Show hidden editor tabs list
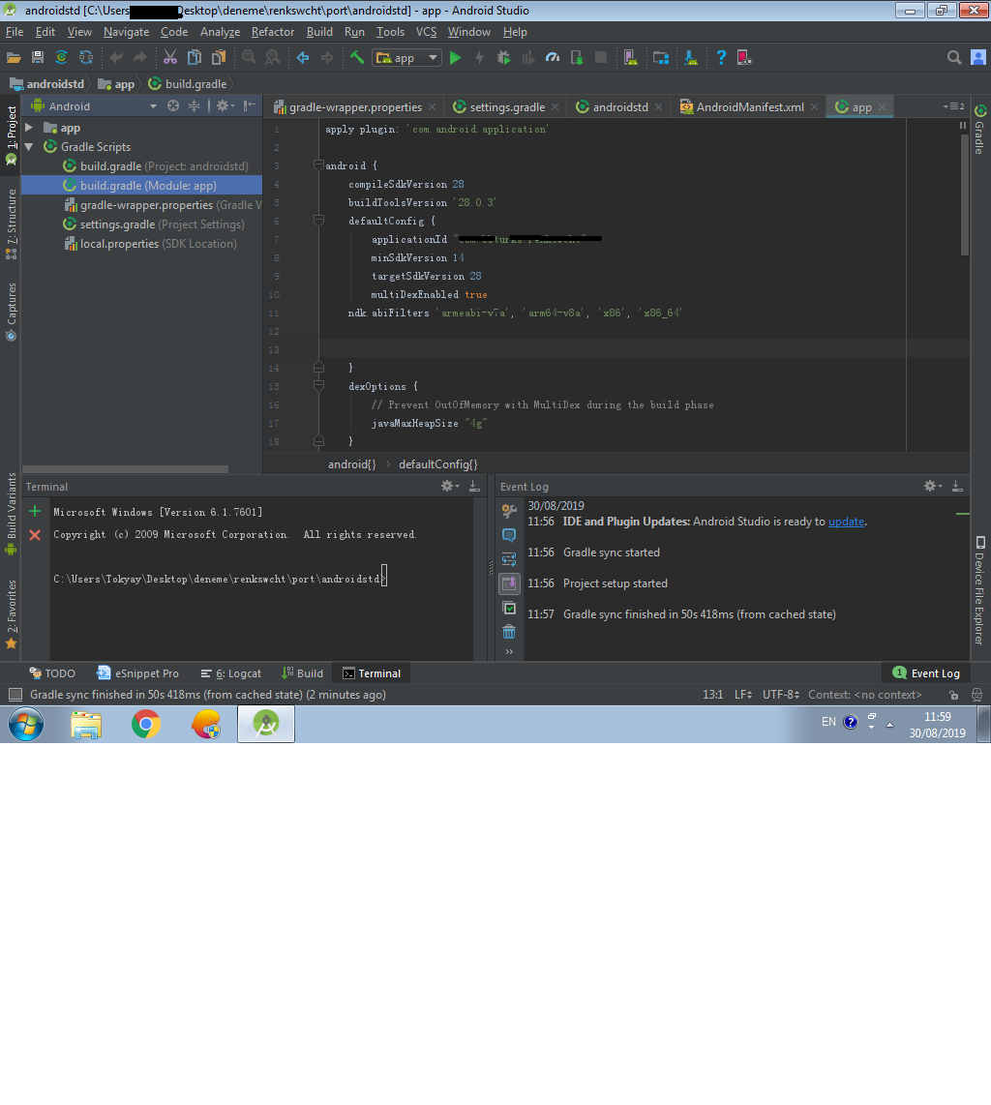The height and width of the screenshot is (1105, 991). 953,106
